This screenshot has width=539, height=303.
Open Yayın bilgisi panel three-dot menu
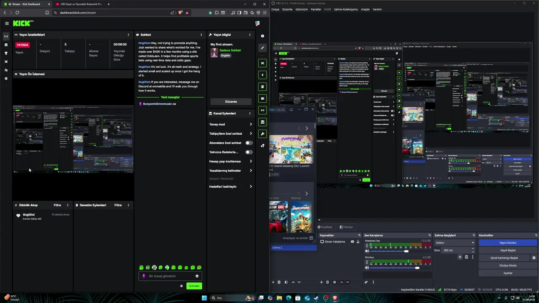click(x=250, y=35)
